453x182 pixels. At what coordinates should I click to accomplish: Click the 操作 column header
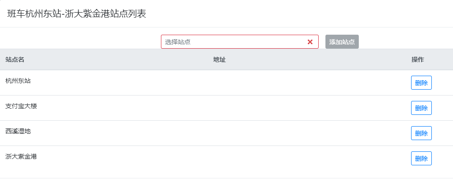pos(418,59)
